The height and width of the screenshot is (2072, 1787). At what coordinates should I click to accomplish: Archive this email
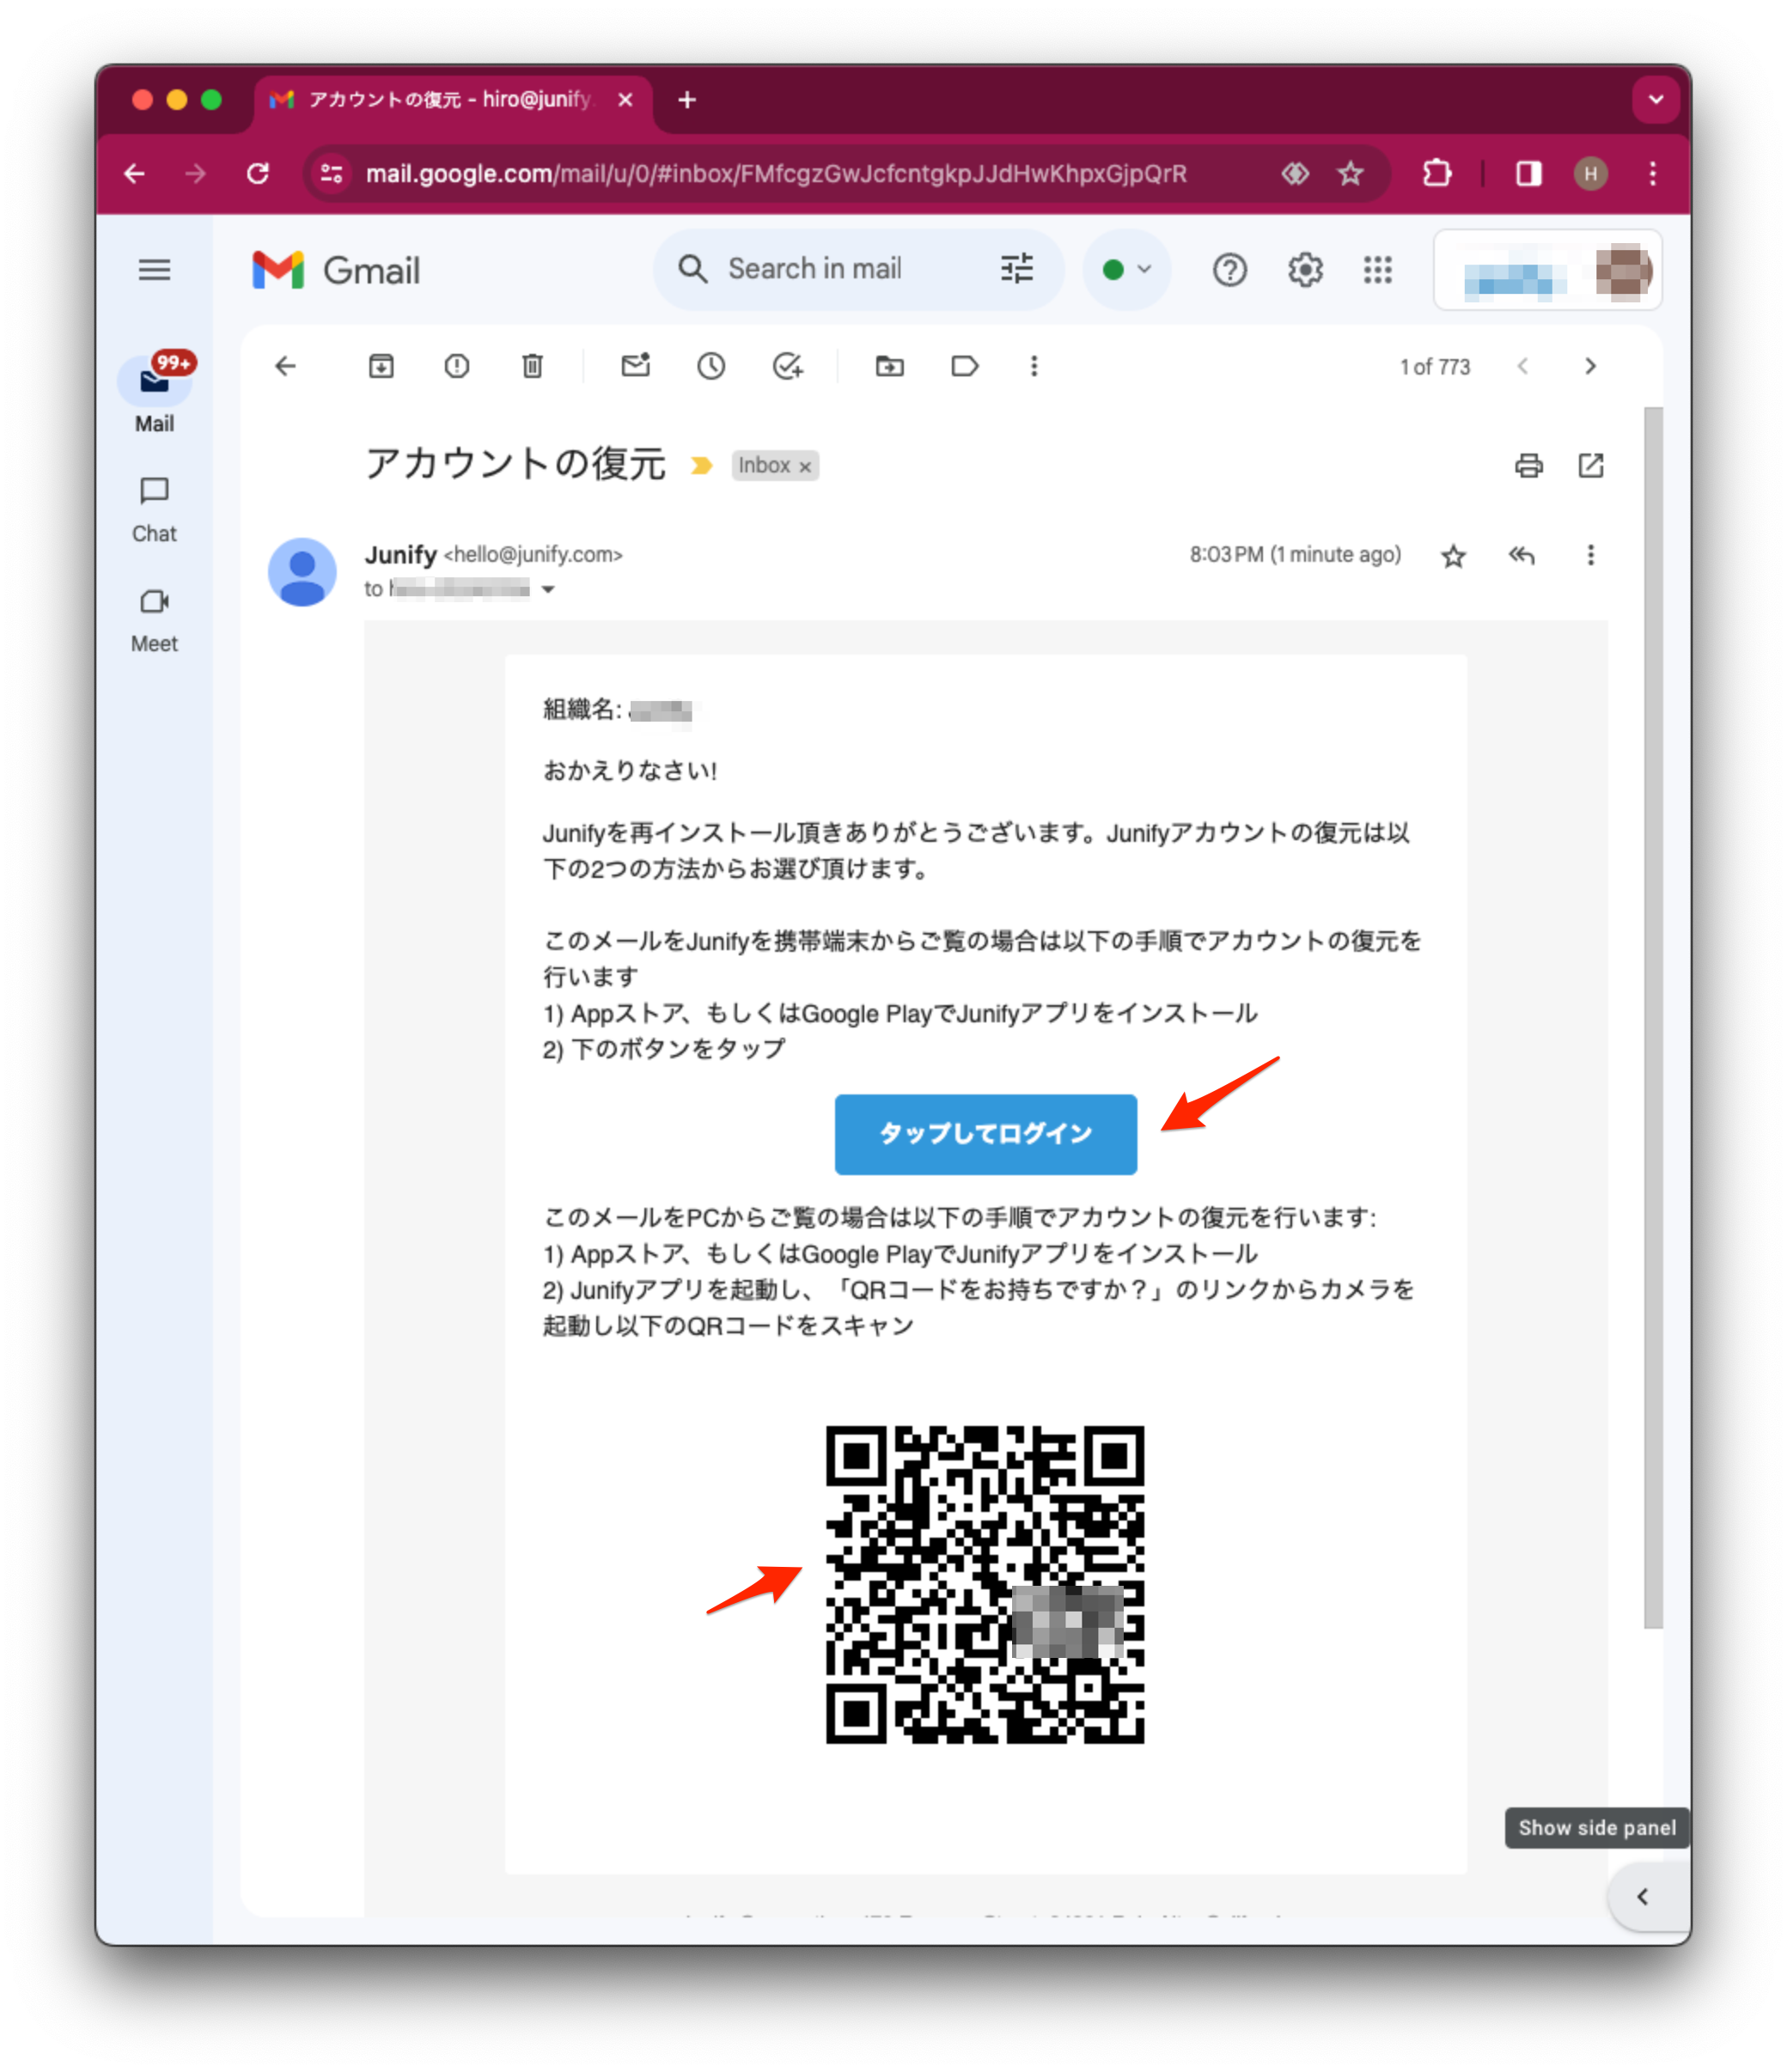tap(381, 367)
